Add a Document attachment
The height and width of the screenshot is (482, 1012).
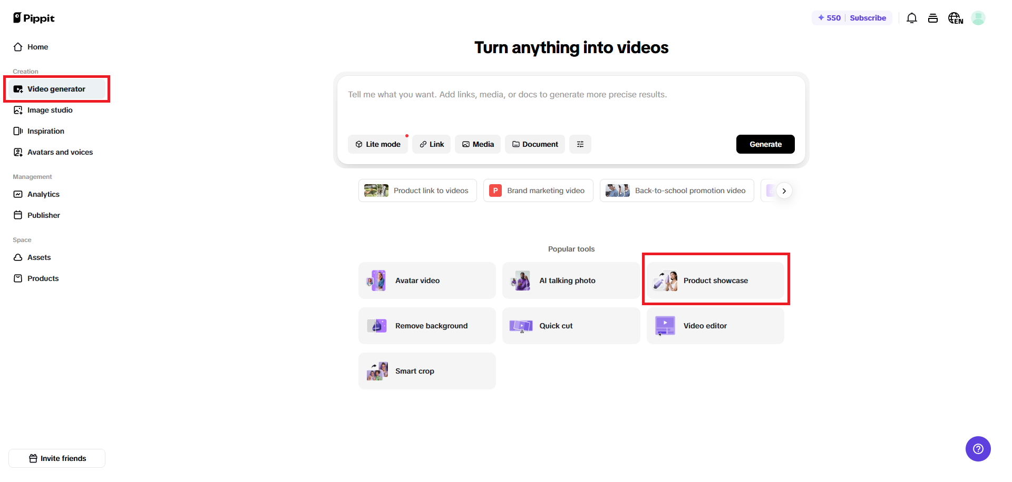pos(534,144)
